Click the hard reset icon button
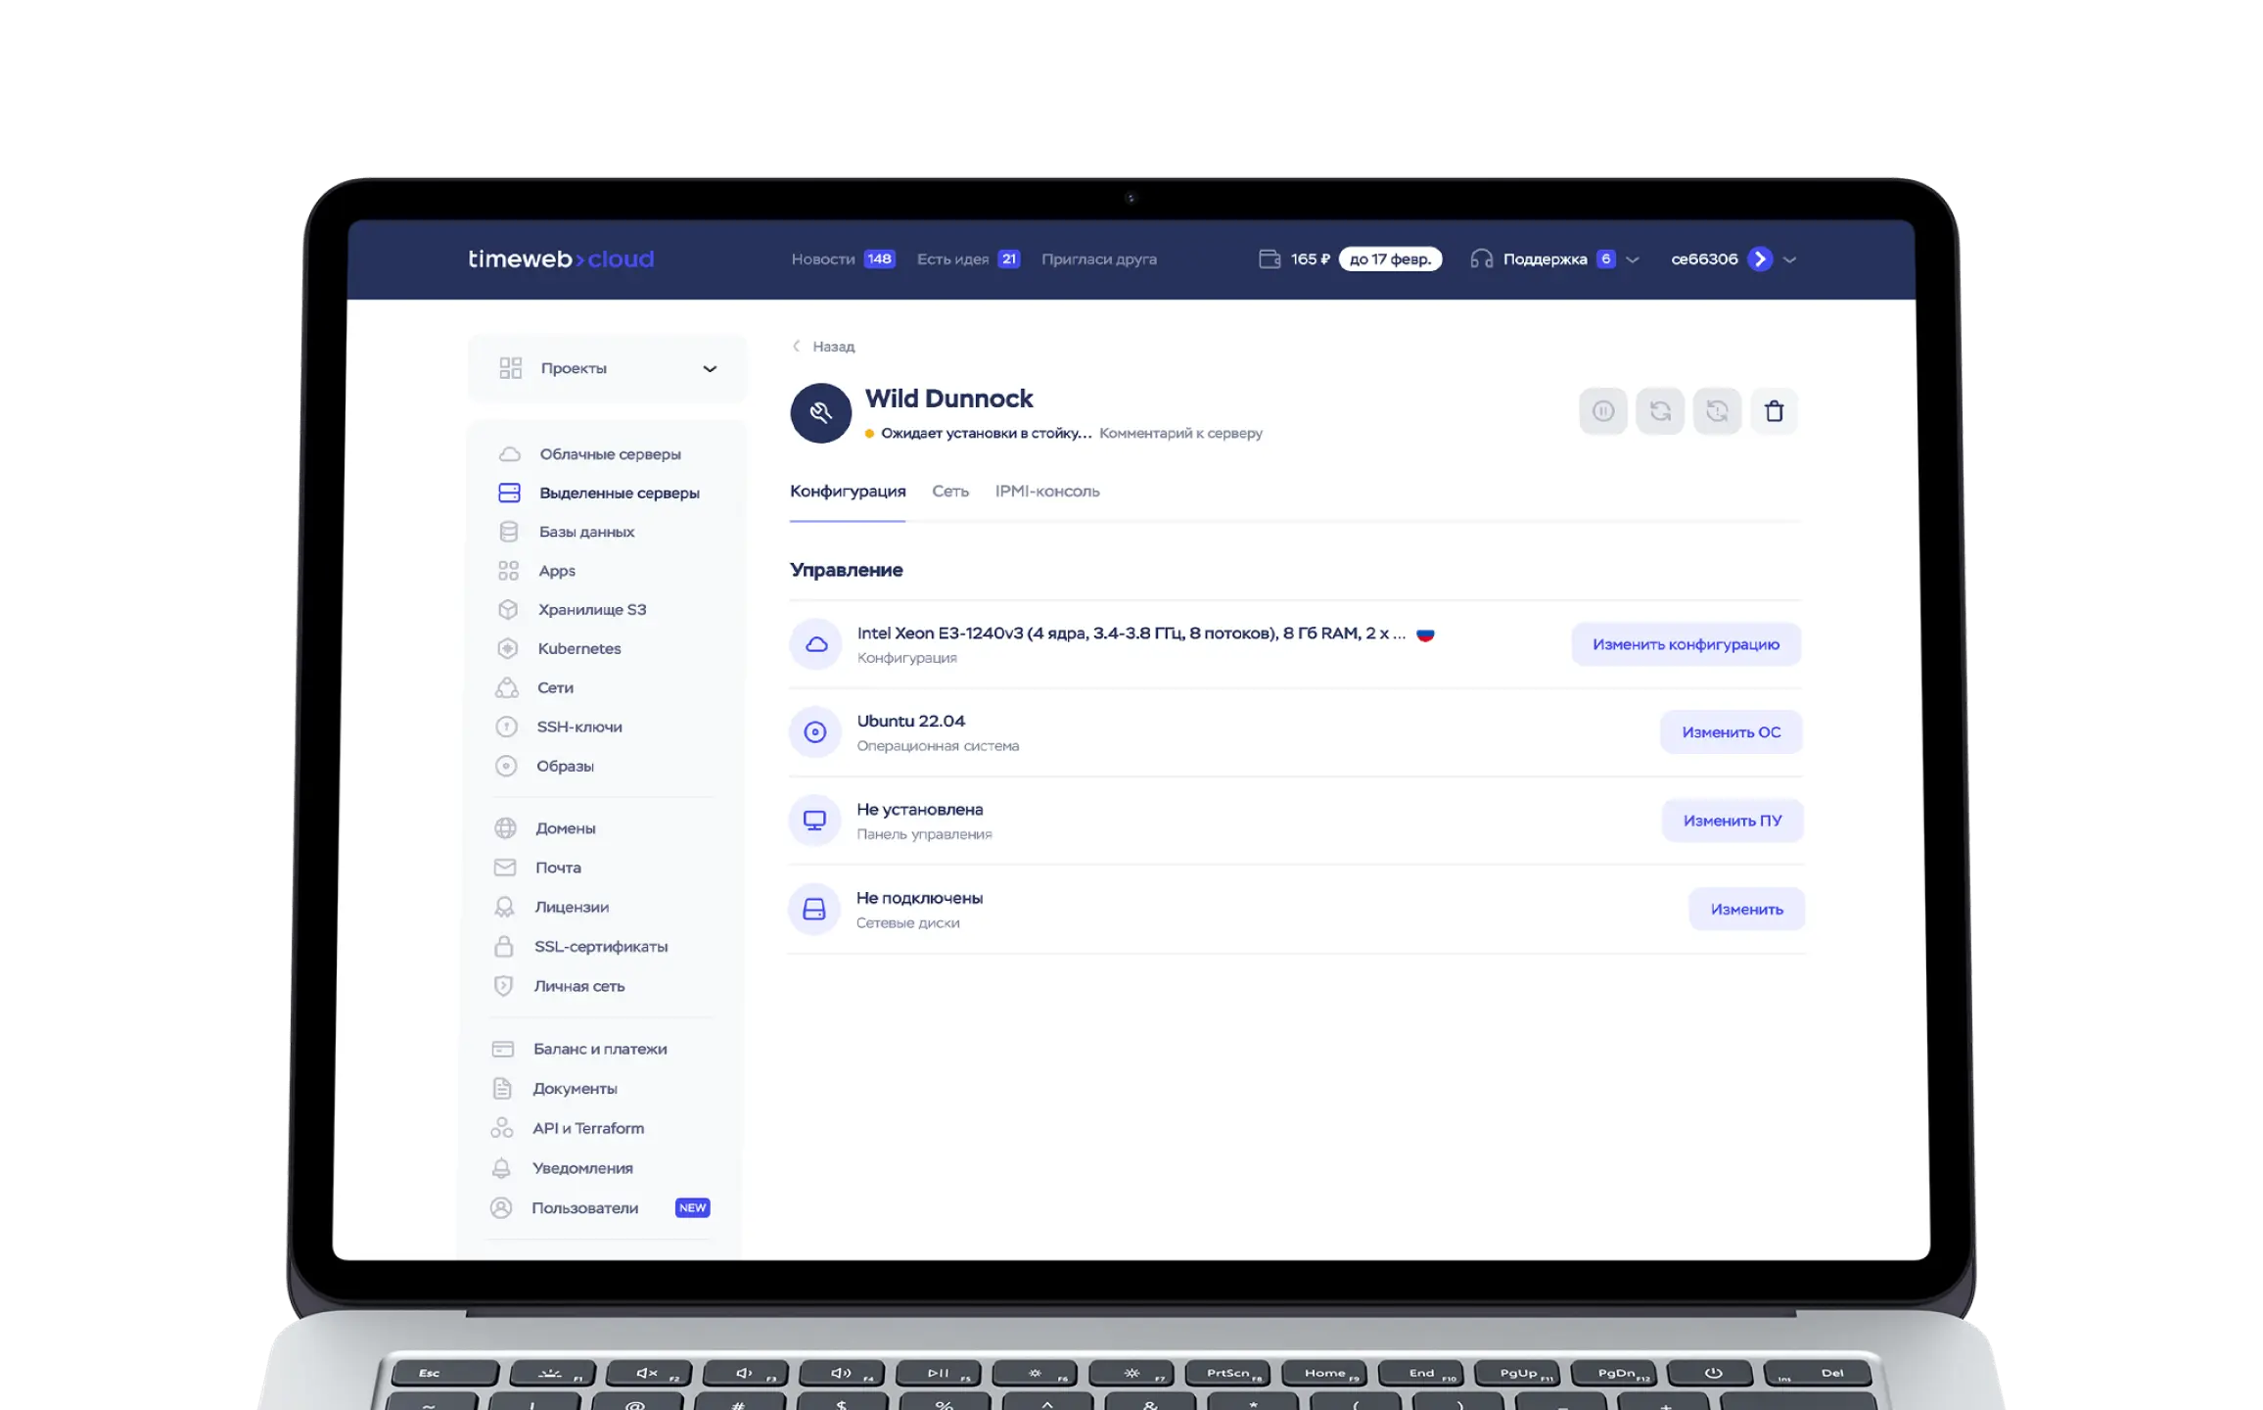This screenshot has width=2263, height=1410. click(x=1717, y=411)
